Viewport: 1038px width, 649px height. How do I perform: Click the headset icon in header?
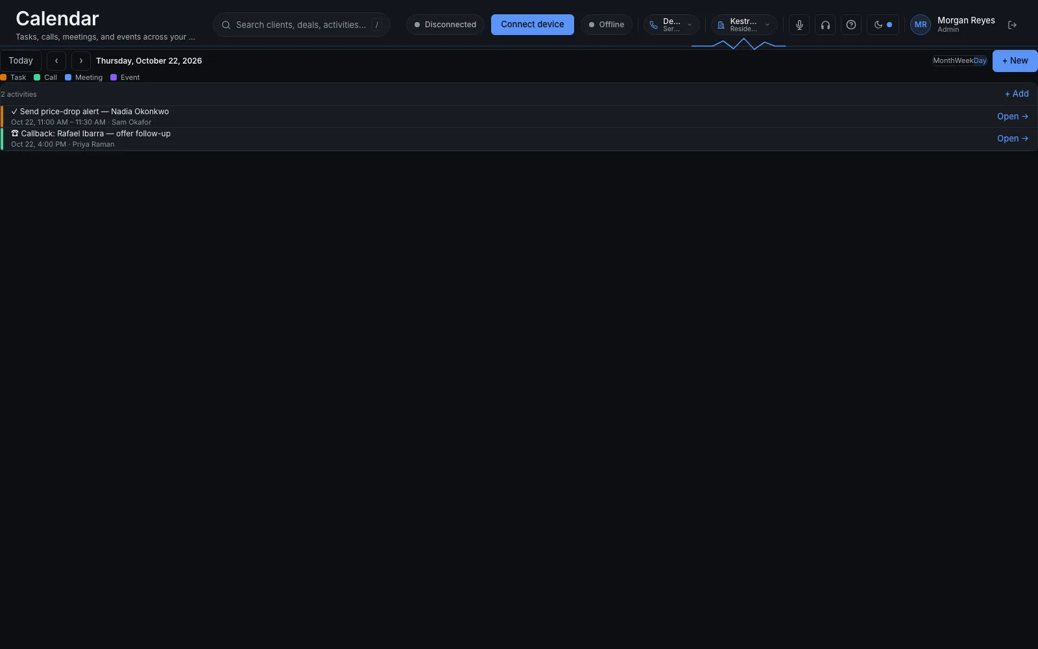click(x=825, y=25)
